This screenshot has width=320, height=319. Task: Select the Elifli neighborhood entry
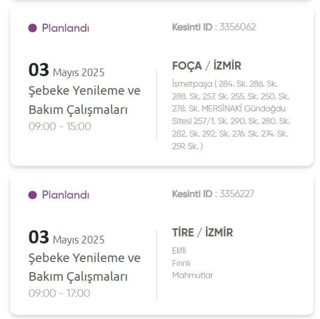[179, 251]
